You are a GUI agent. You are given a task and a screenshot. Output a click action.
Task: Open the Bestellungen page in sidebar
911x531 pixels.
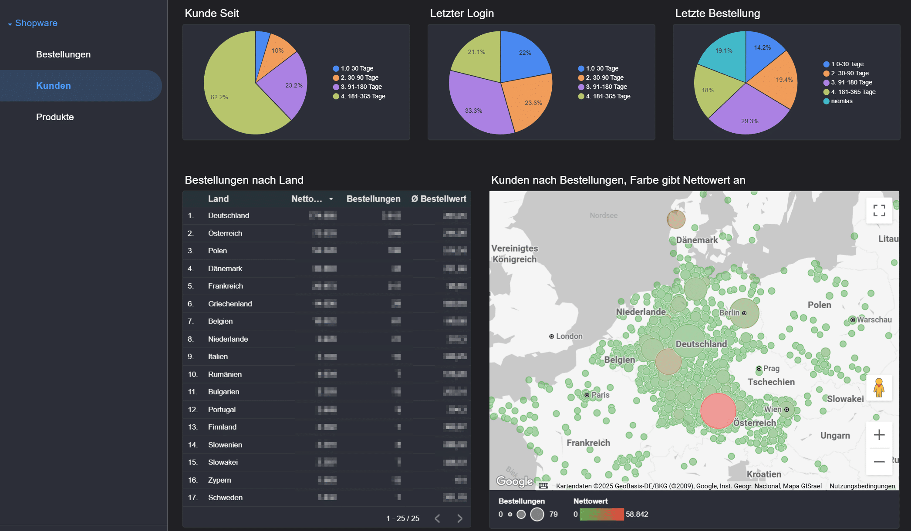click(63, 54)
